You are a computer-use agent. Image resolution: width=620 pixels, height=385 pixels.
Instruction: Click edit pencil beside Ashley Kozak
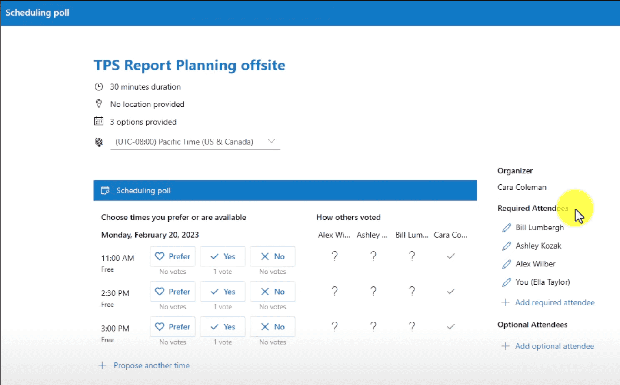coord(507,246)
